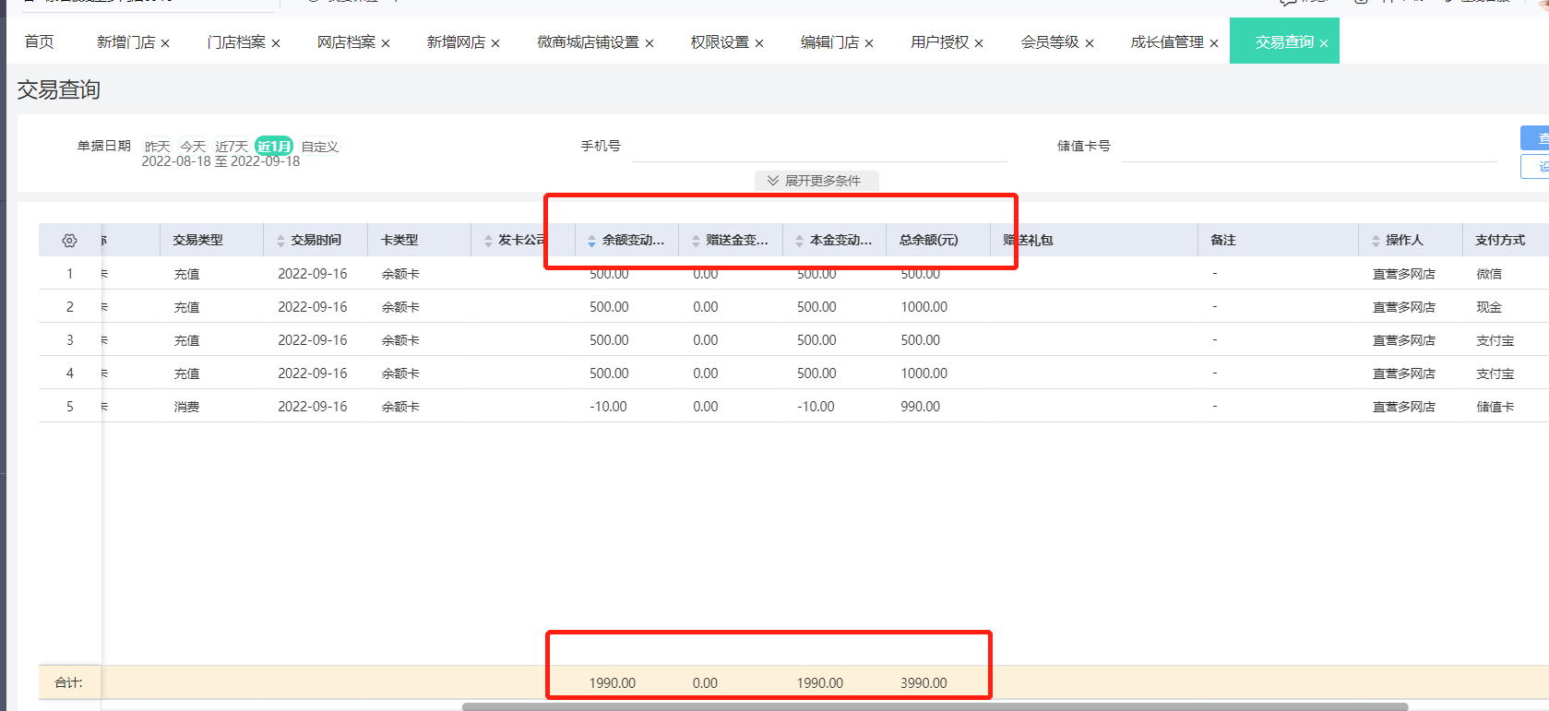Sort by 赠送金变动 column arrows
This screenshot has height=711, width=1549.
tap(696, 241)
